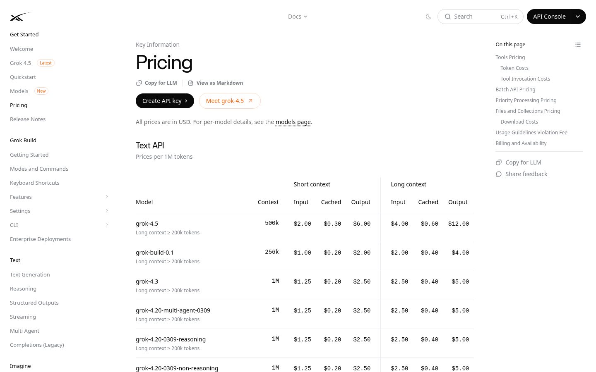Viewport: 596px width, 372px height.
Task: Click Copy for LLM in right panel
Action: click(x=519, y=162)
